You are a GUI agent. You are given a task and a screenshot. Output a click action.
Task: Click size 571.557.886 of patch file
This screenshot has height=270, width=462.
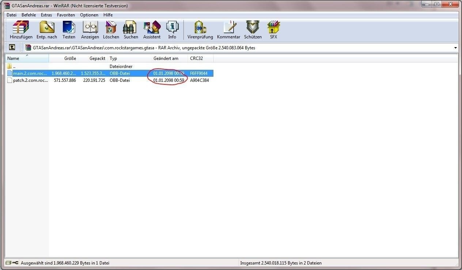(65, 80)
